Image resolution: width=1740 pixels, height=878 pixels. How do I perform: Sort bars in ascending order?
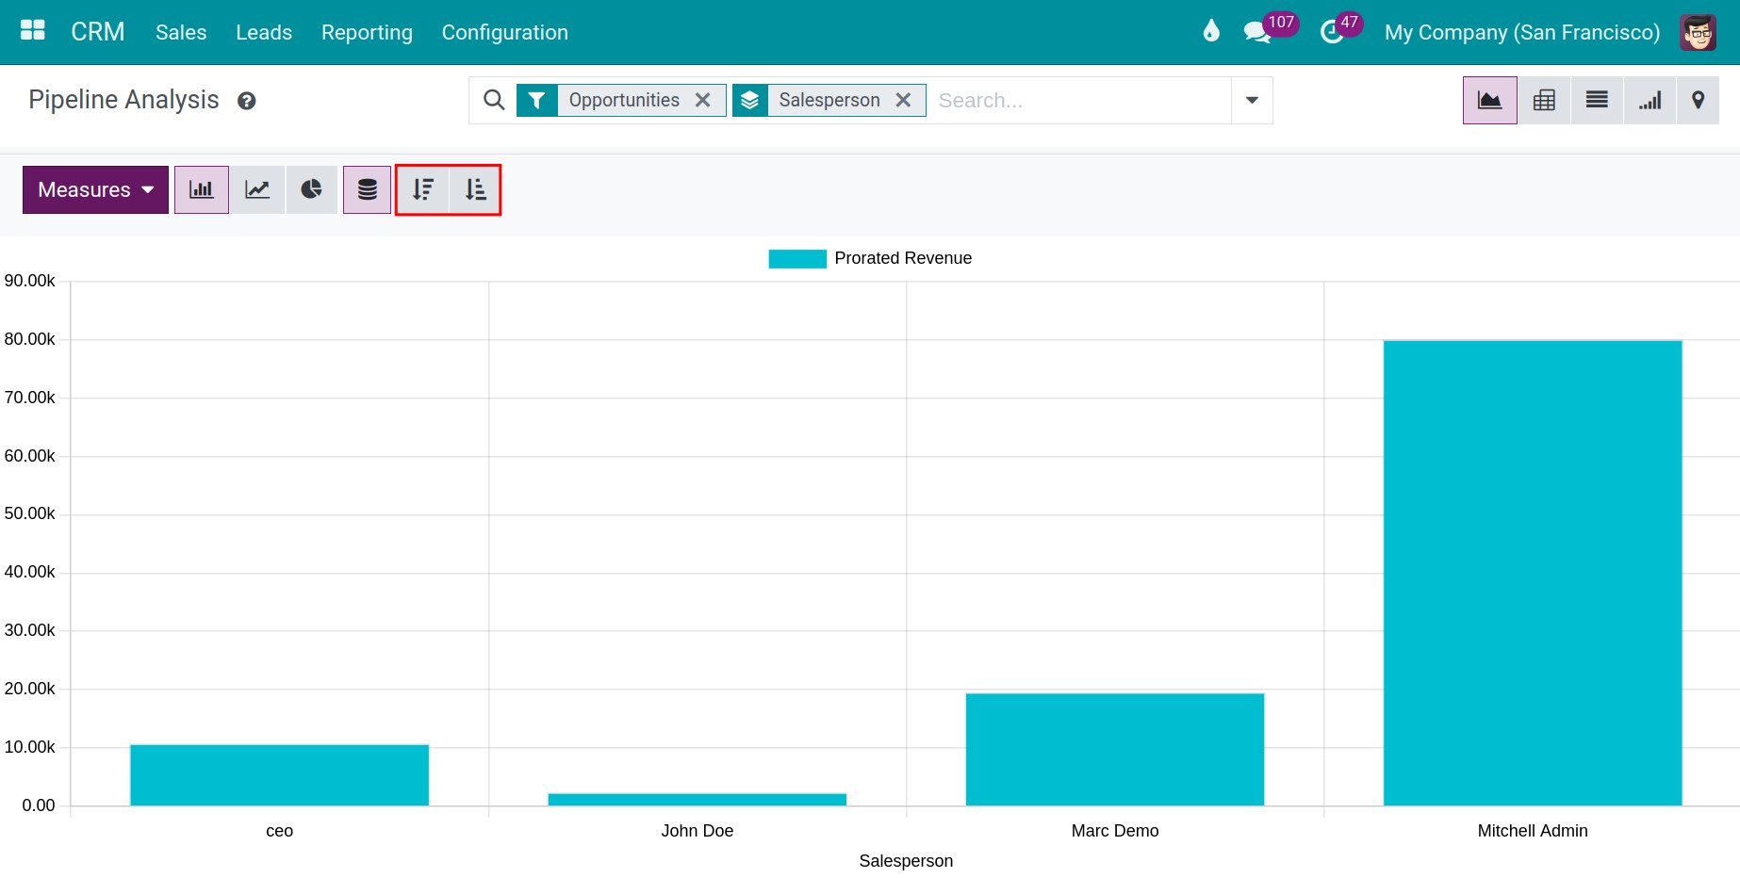pyautogui.click(x=475, y=189)
